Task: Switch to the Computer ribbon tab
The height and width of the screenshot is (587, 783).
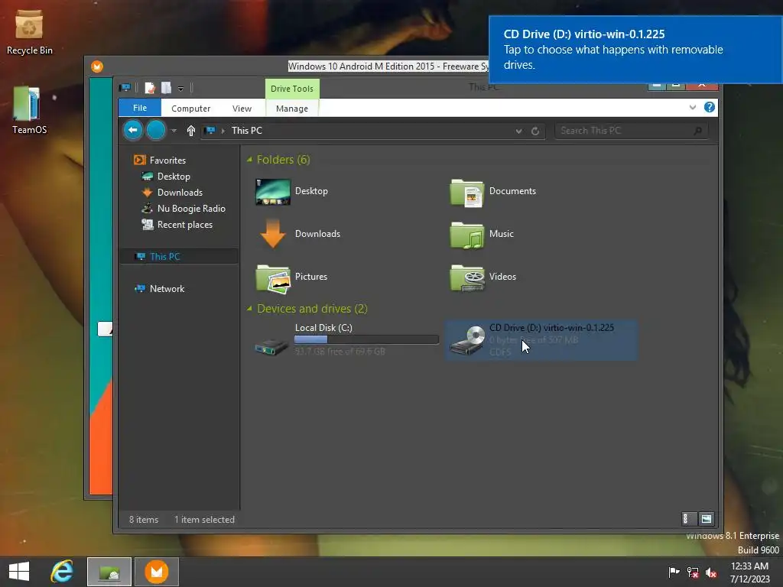Action: [x=190, y=109]
